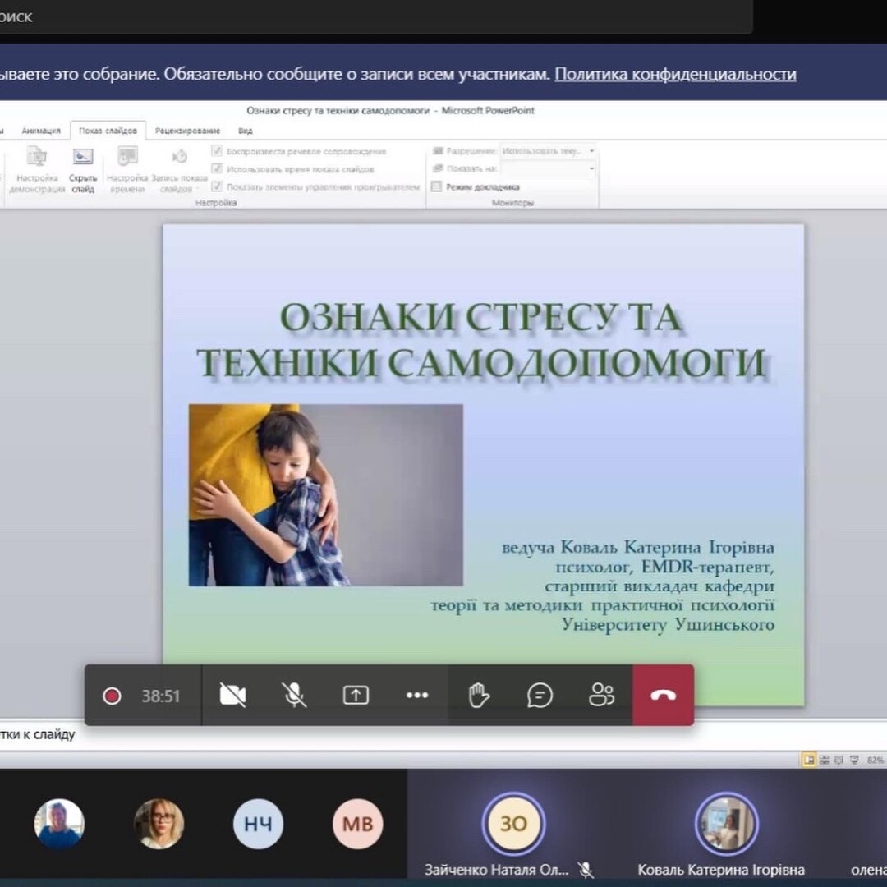
Task: Switch to the 'Рецензирование' ribbon tab
Action: point(187,131)
